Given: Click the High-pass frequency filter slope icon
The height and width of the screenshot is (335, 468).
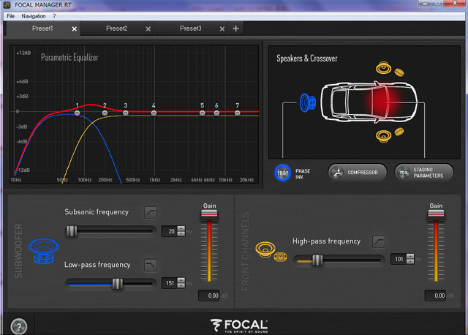Looking at the screenshot, I should click(379, 241).
